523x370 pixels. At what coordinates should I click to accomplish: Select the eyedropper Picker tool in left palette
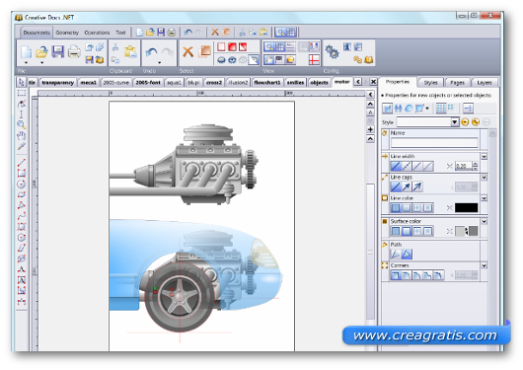[22, 146]
